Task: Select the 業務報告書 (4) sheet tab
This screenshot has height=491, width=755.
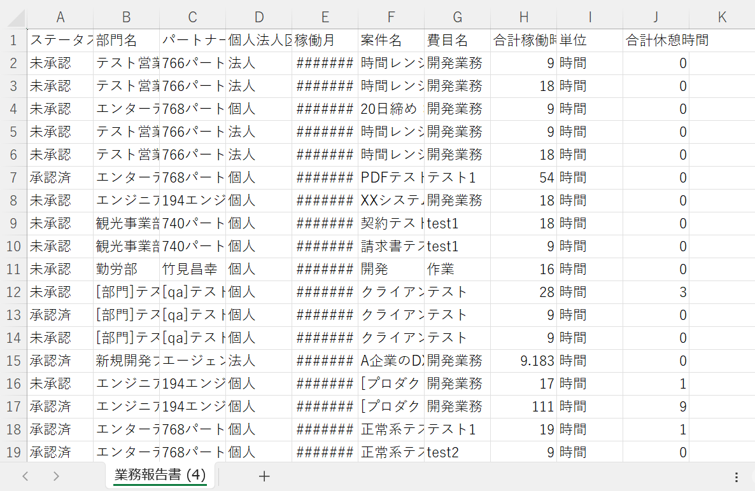Action: click(160, 475)
